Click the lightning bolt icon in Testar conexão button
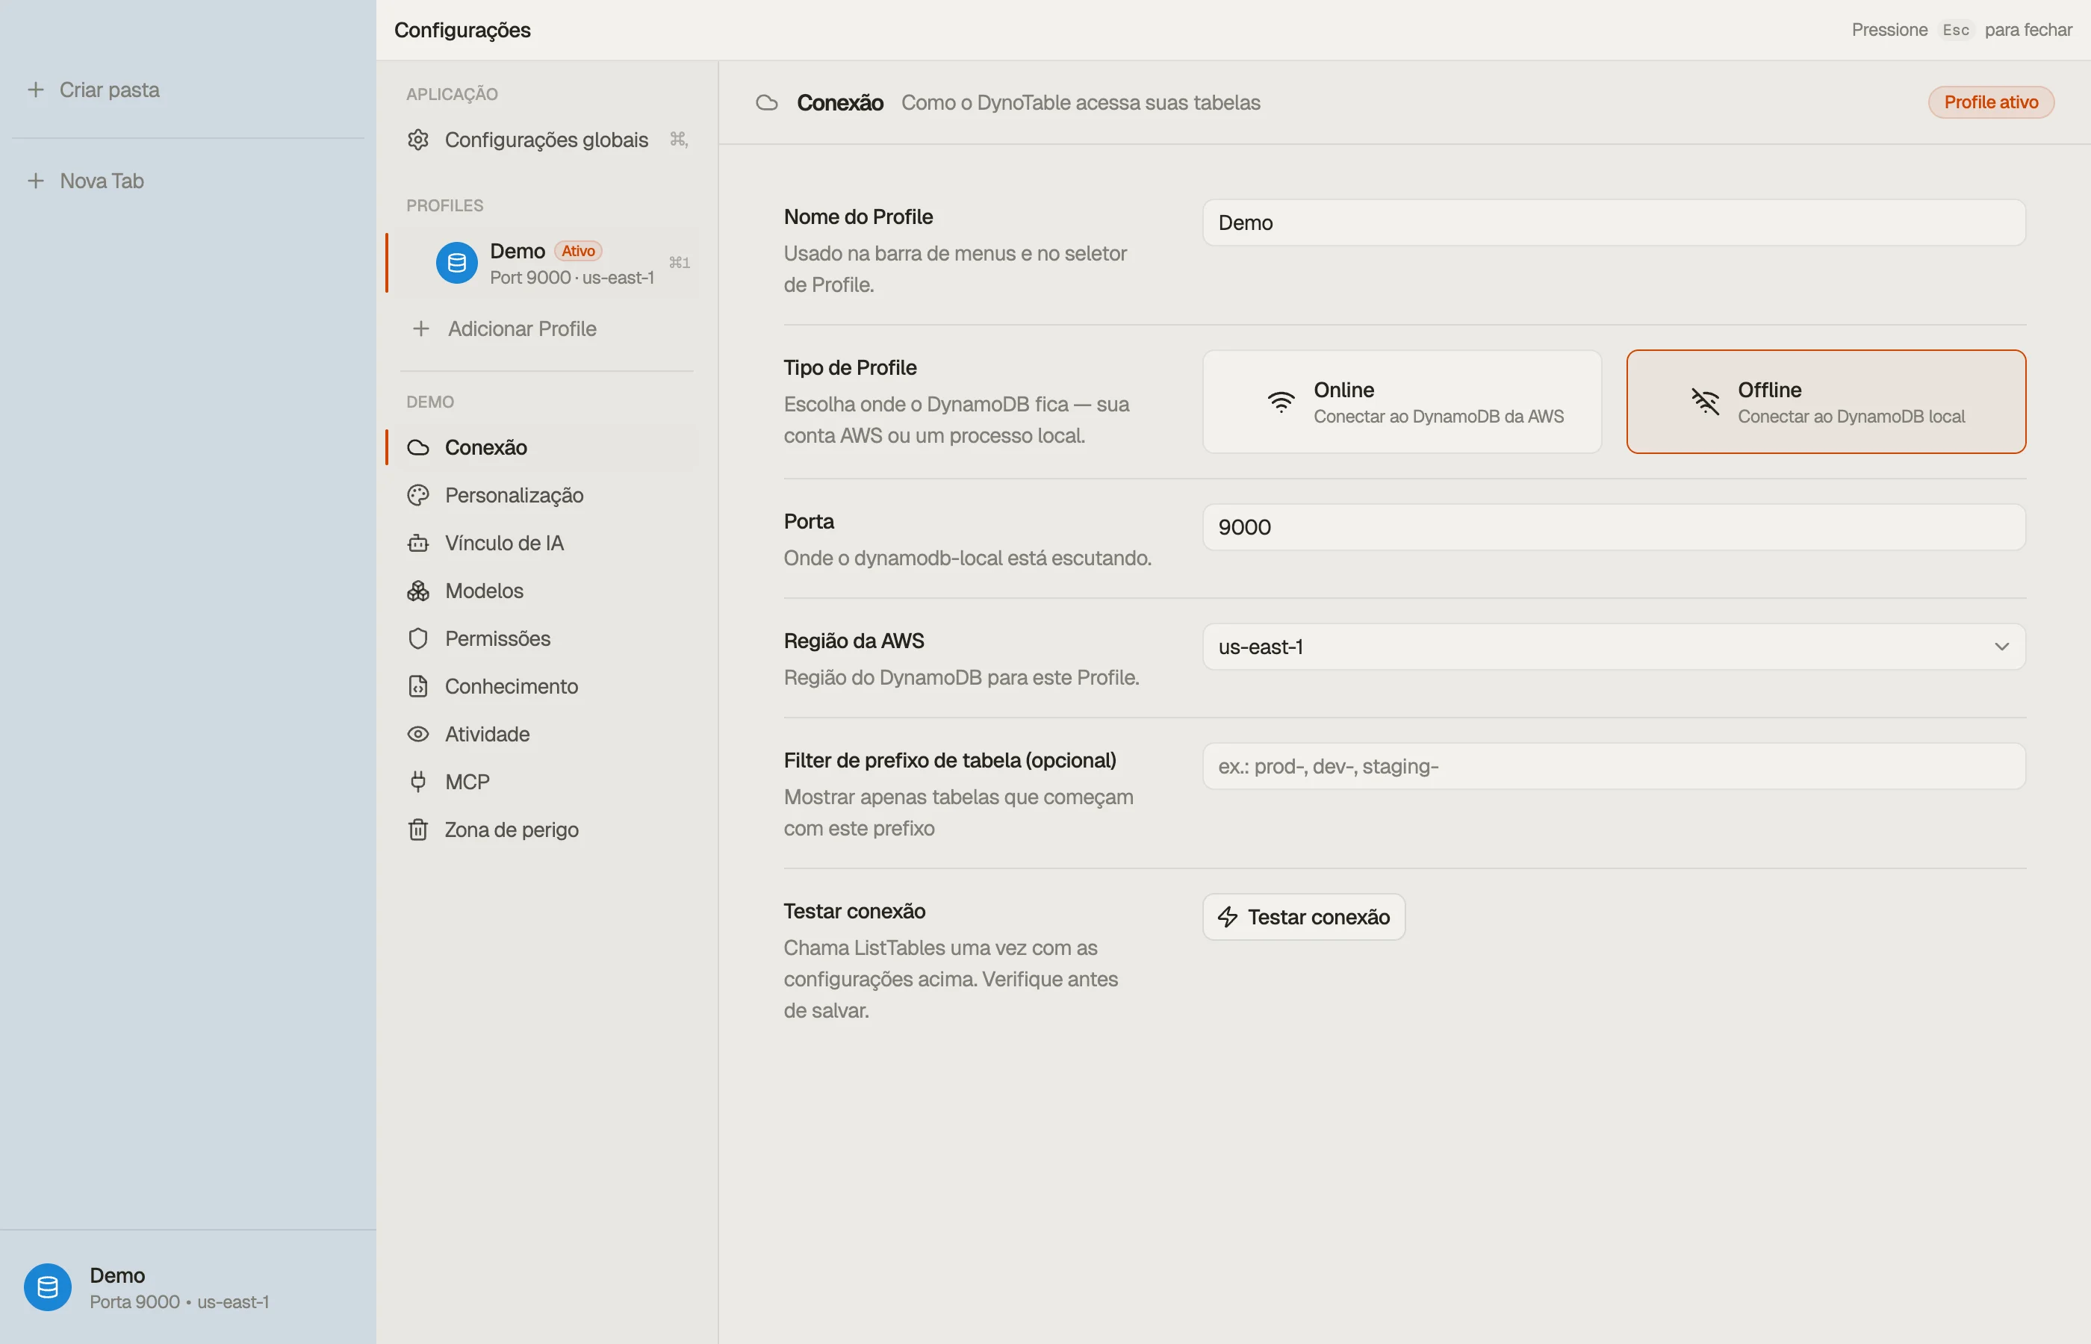The image size is (2091, 1344). pyautogui.click(x=1228, y=917)
